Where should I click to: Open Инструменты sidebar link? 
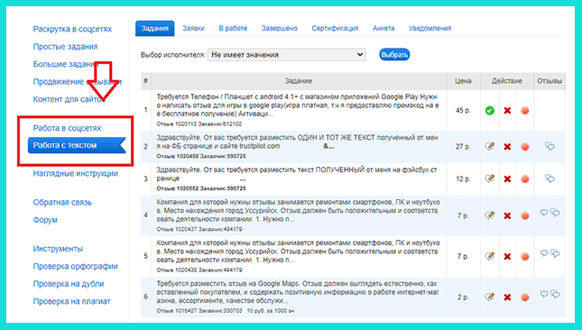(58, 249)
